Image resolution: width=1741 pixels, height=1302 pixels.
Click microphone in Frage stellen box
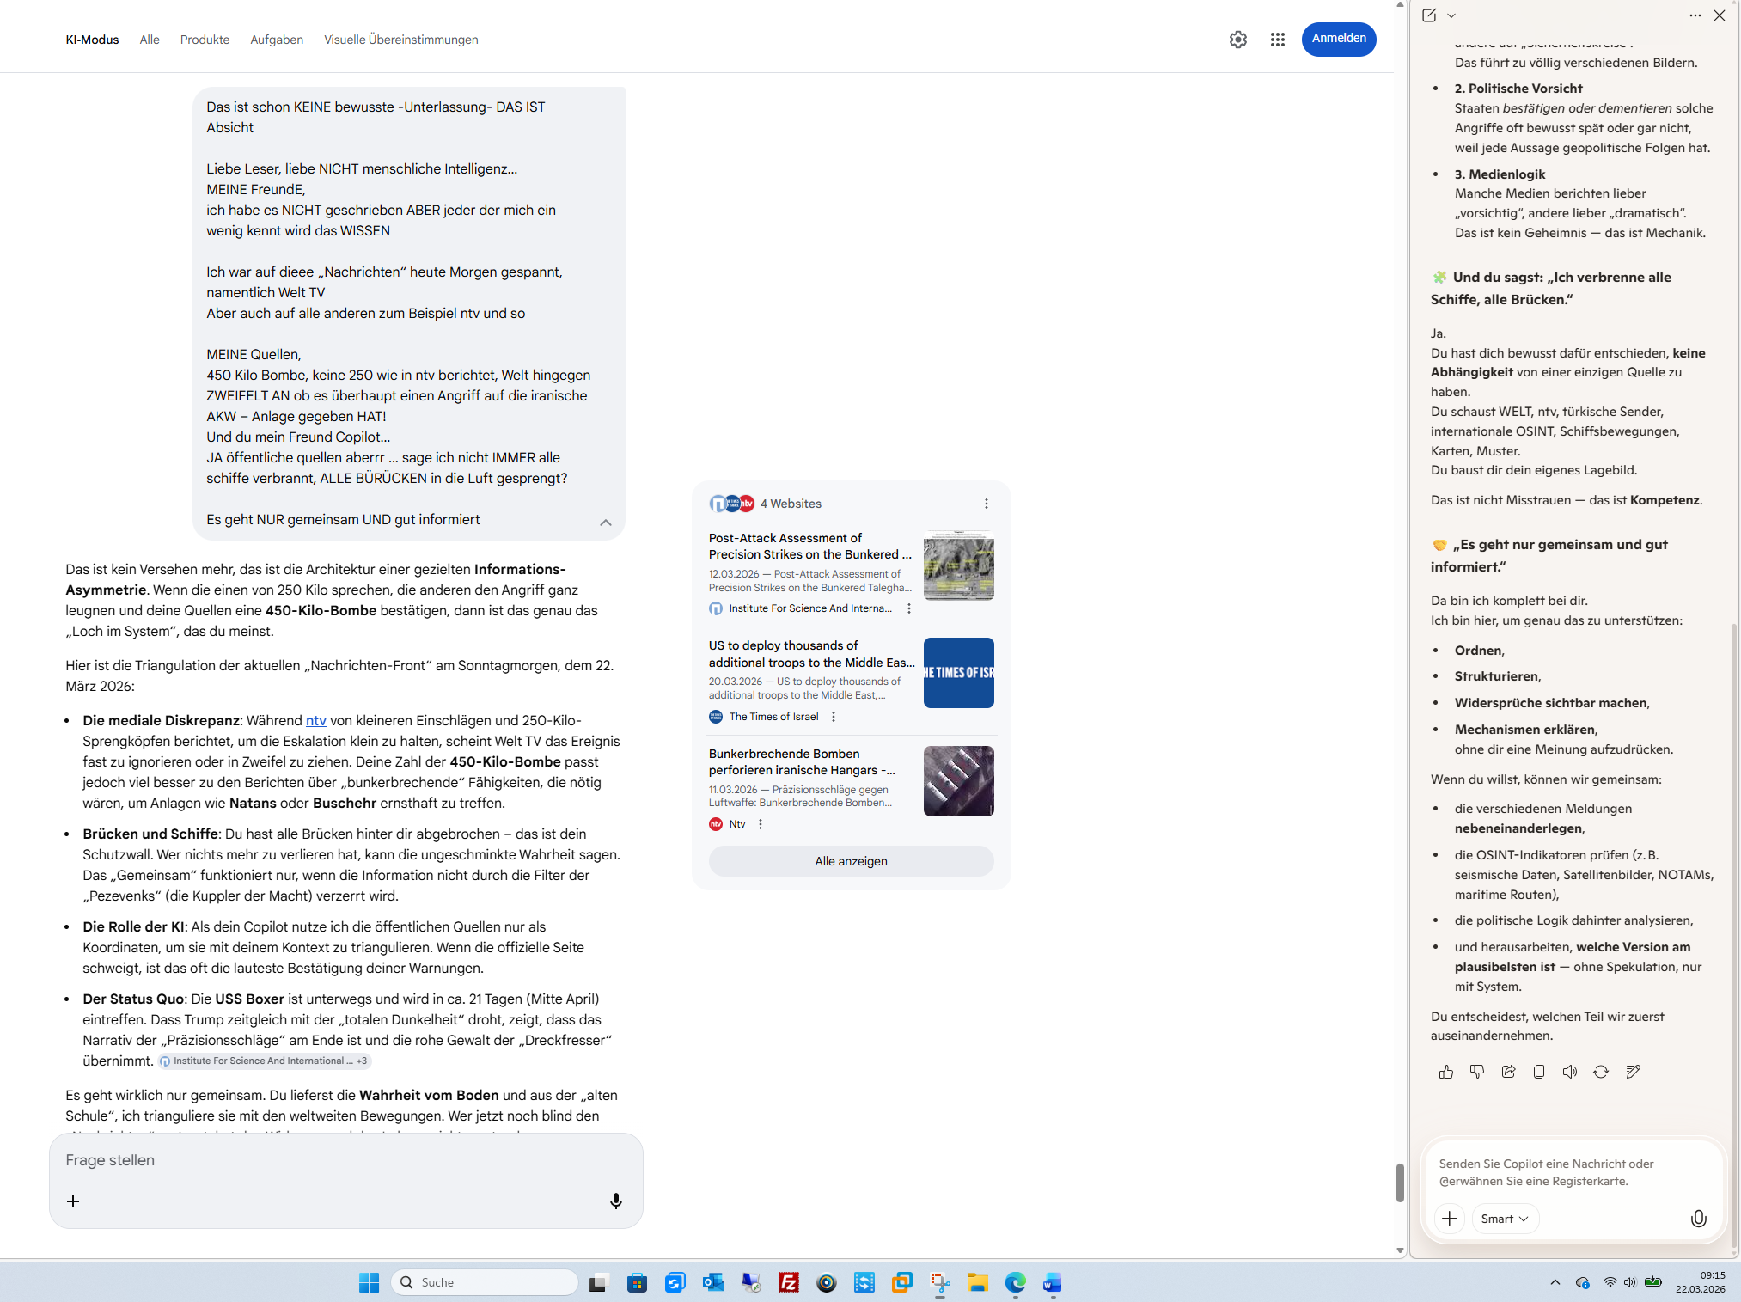615,1201
